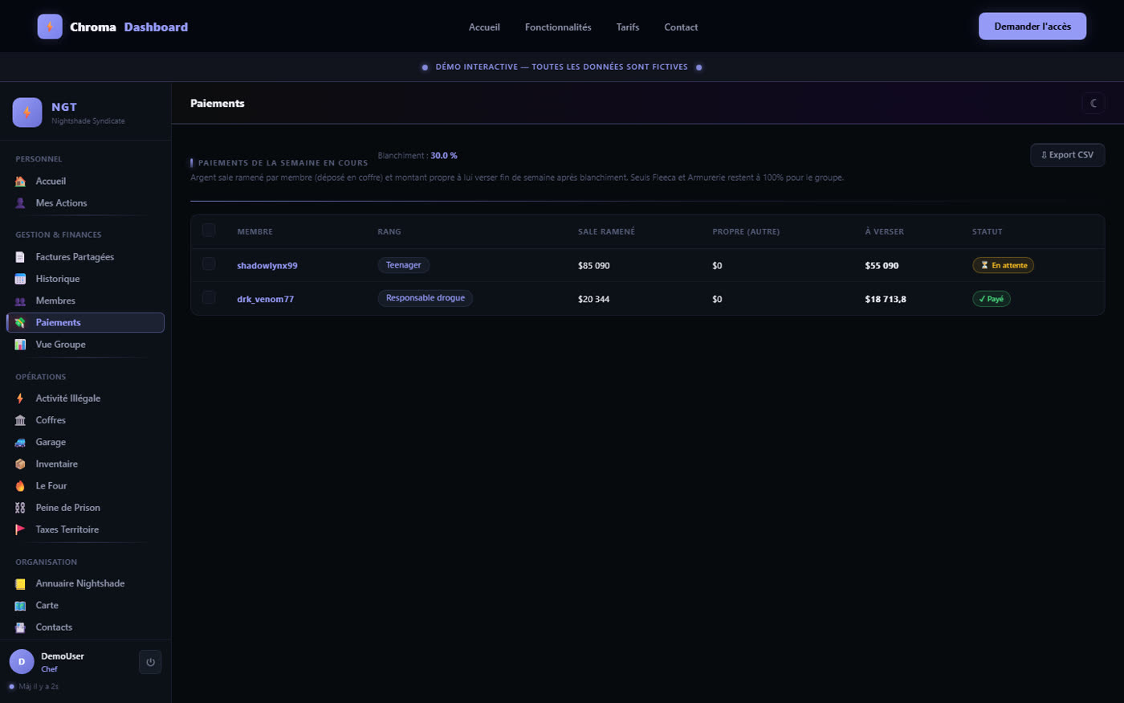Click the MEMBRE column header
Viewport: 1124px width, 703px height.
tap(255, 231)
